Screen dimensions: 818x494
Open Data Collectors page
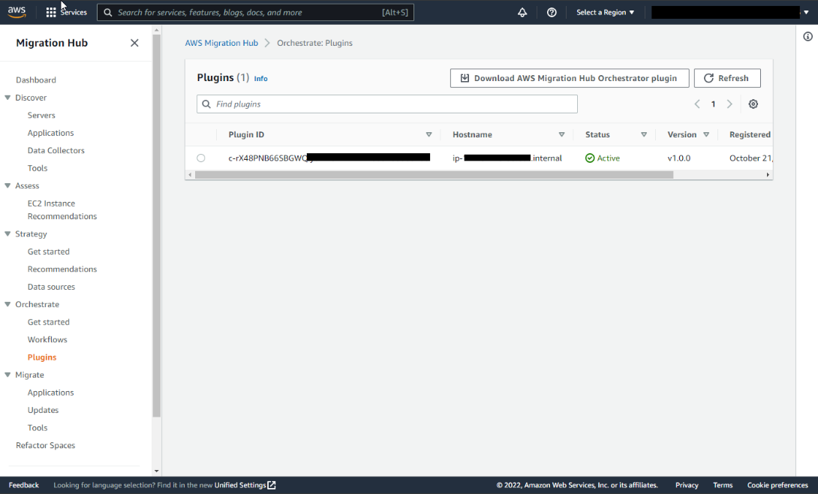coord(56,150)
